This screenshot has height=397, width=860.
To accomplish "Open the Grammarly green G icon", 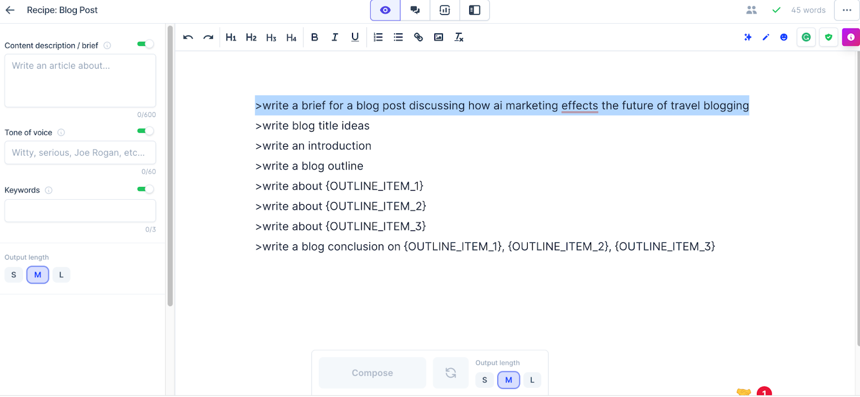I will 806,37.
